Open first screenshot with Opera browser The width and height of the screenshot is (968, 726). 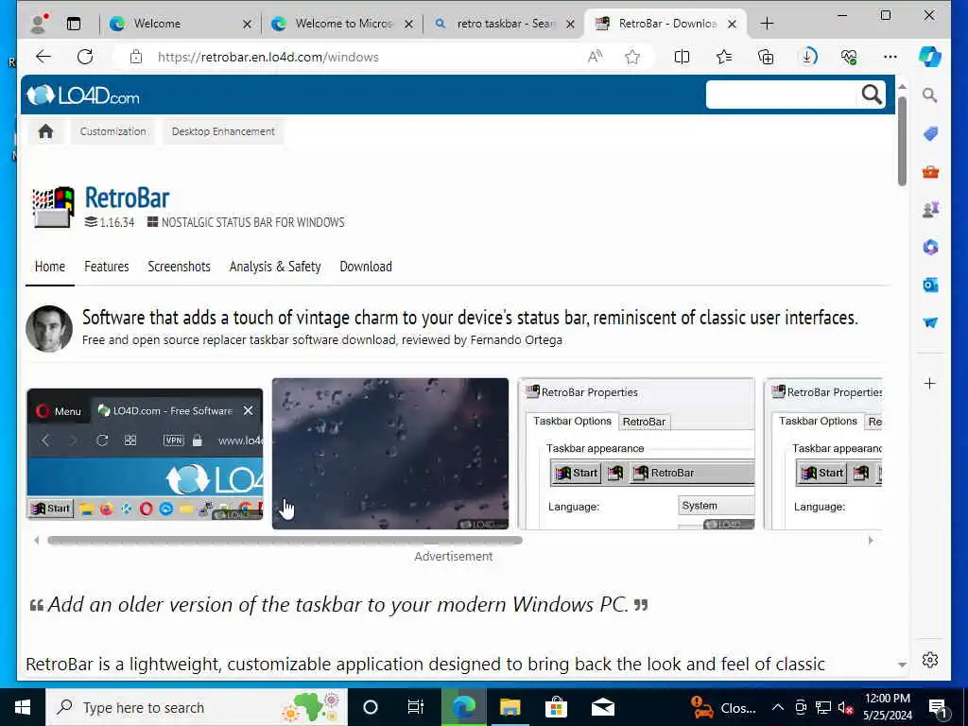[x=145, y=454]
